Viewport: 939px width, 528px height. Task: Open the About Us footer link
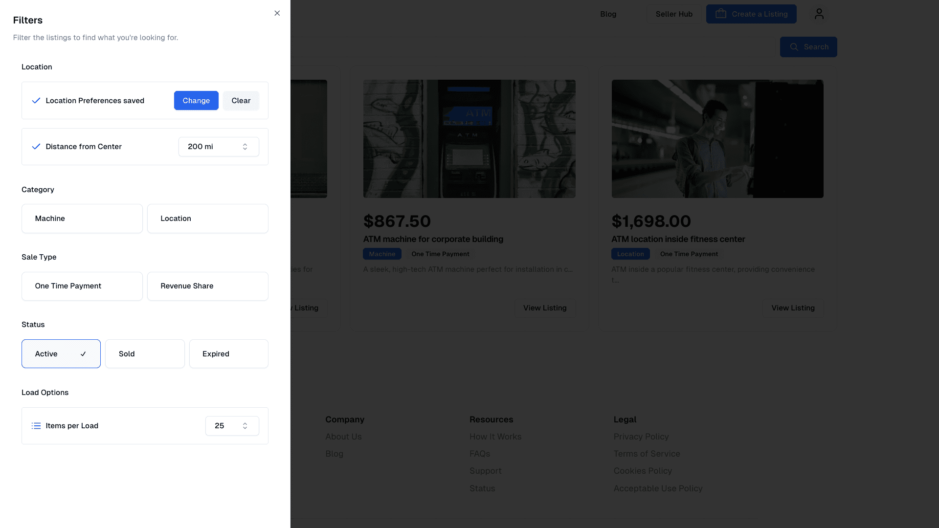coord(343,437)
